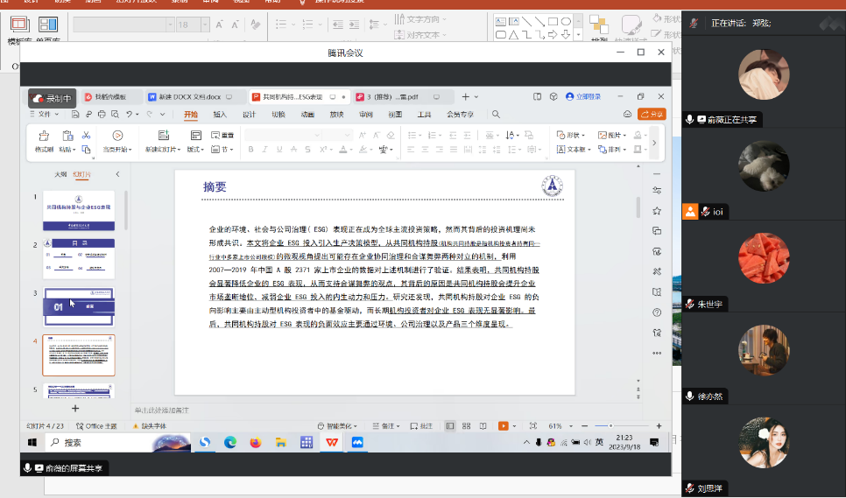Click the star icon in right sidebar
The width and height of the screenshot is (846, 498).
pyautogui.click(x=657, y=211)
